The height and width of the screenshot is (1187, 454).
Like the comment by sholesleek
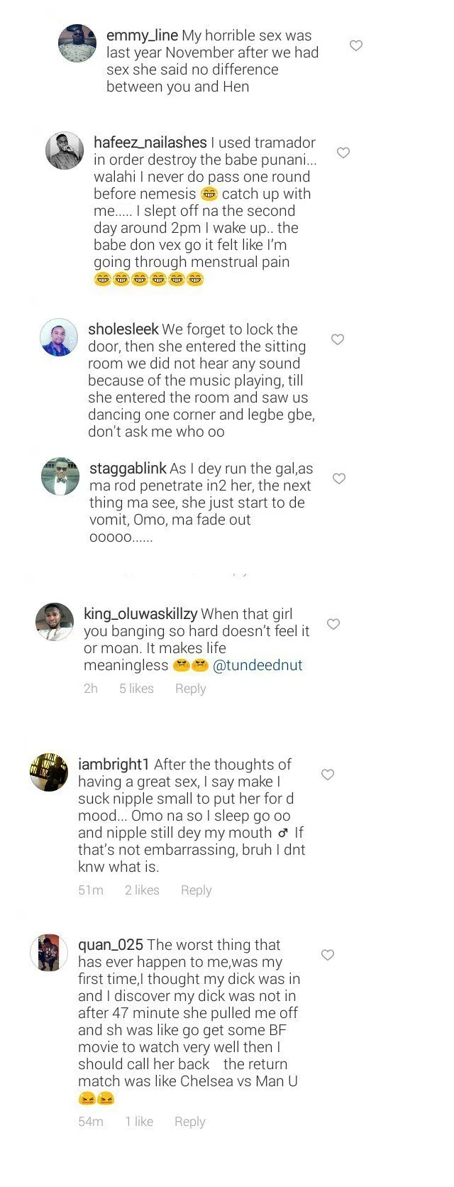point(338,339)
